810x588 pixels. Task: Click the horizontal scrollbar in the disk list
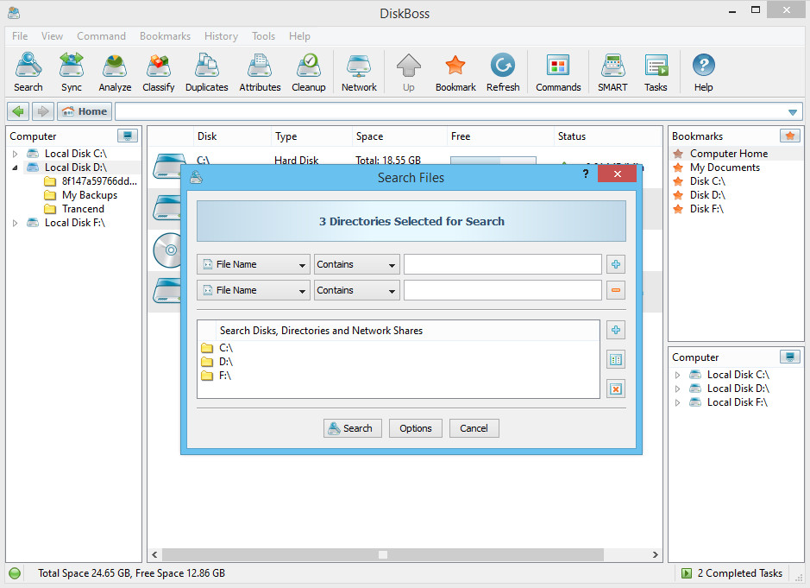(383, 554)
